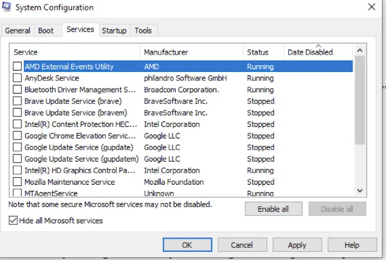Click the Enable all button
The width and height of the screenshot is (386, 260).
(273, 209)
